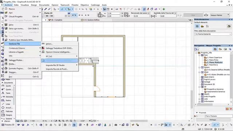Viewport: 233px width, 131px height.
Task: Click the Layout Book icon in Navigatore
Action: [x=225, y=49]
